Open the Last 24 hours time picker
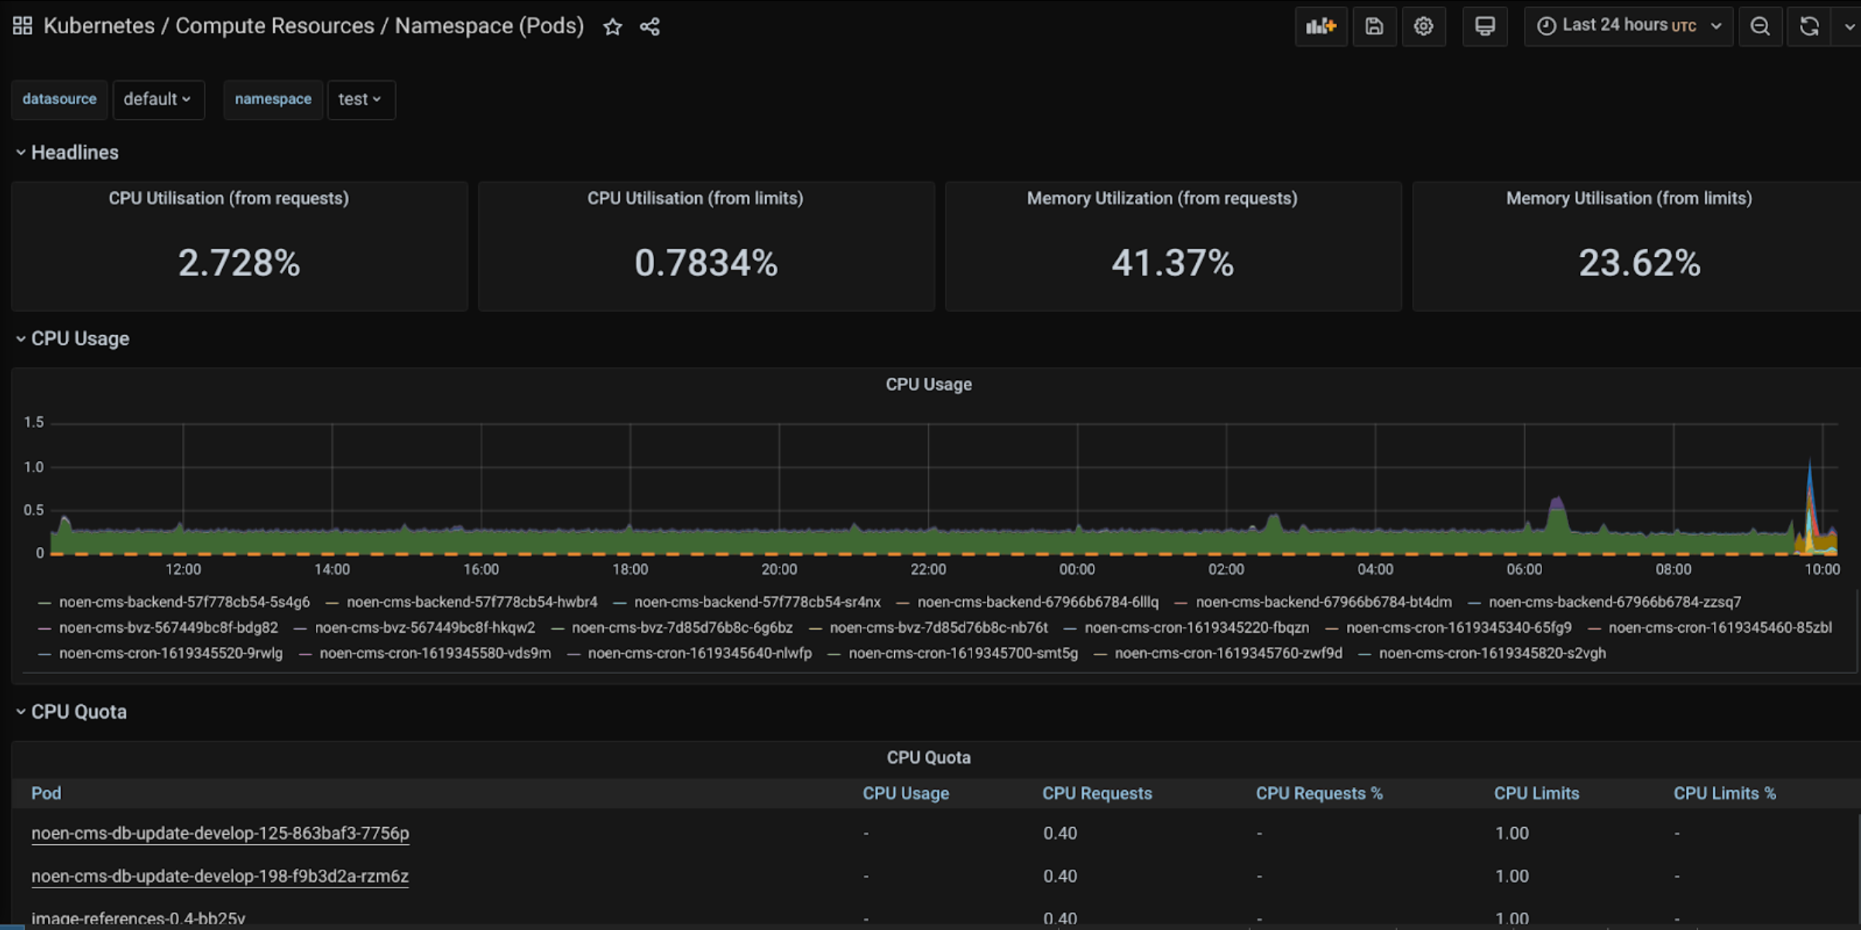Screen dimensions: 1861x930 [1628, 26]
